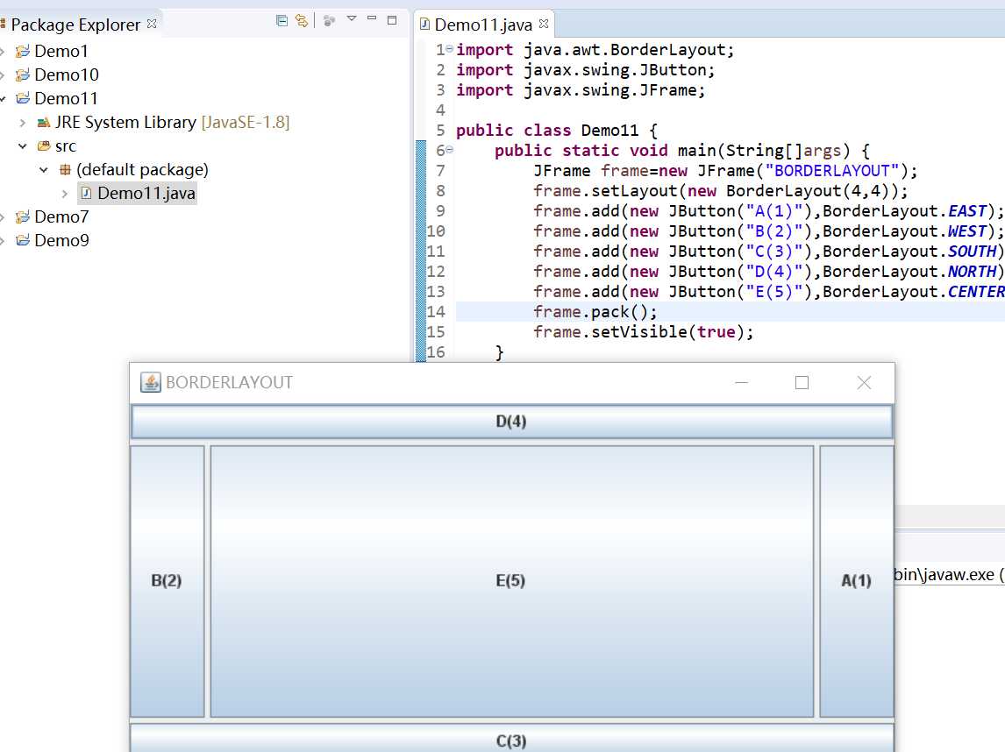Select the src folder label

click(x=66, y=146)
